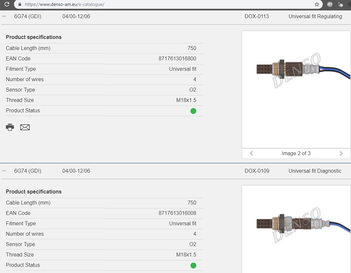Viewport: 351px width, 273px height.
Task: Click the 6G74 (GDI) header above DOX-0109
Action: (28, 171)
